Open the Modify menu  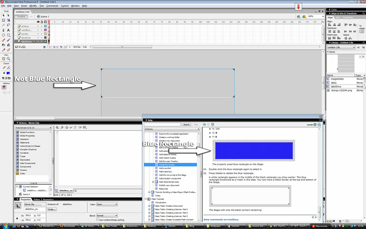33,6
